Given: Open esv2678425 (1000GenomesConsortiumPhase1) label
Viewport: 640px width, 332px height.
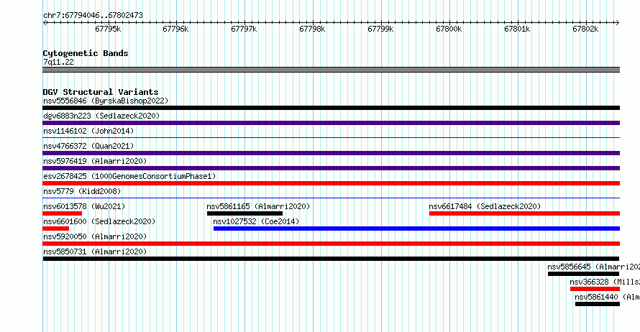Looking at the screenshot, I should (129, 176).
